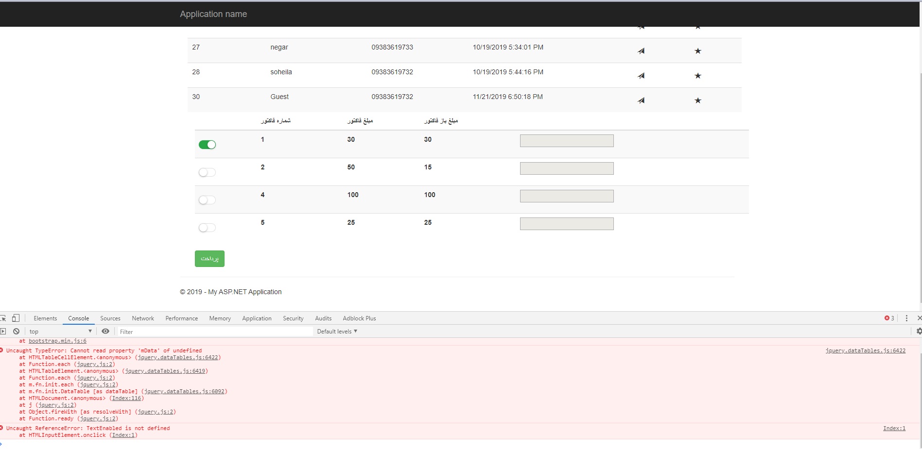Toggle the device toolbar icon in DevTools
The height and width of the screenshot is (449, 922).
(x=16, y=318)
